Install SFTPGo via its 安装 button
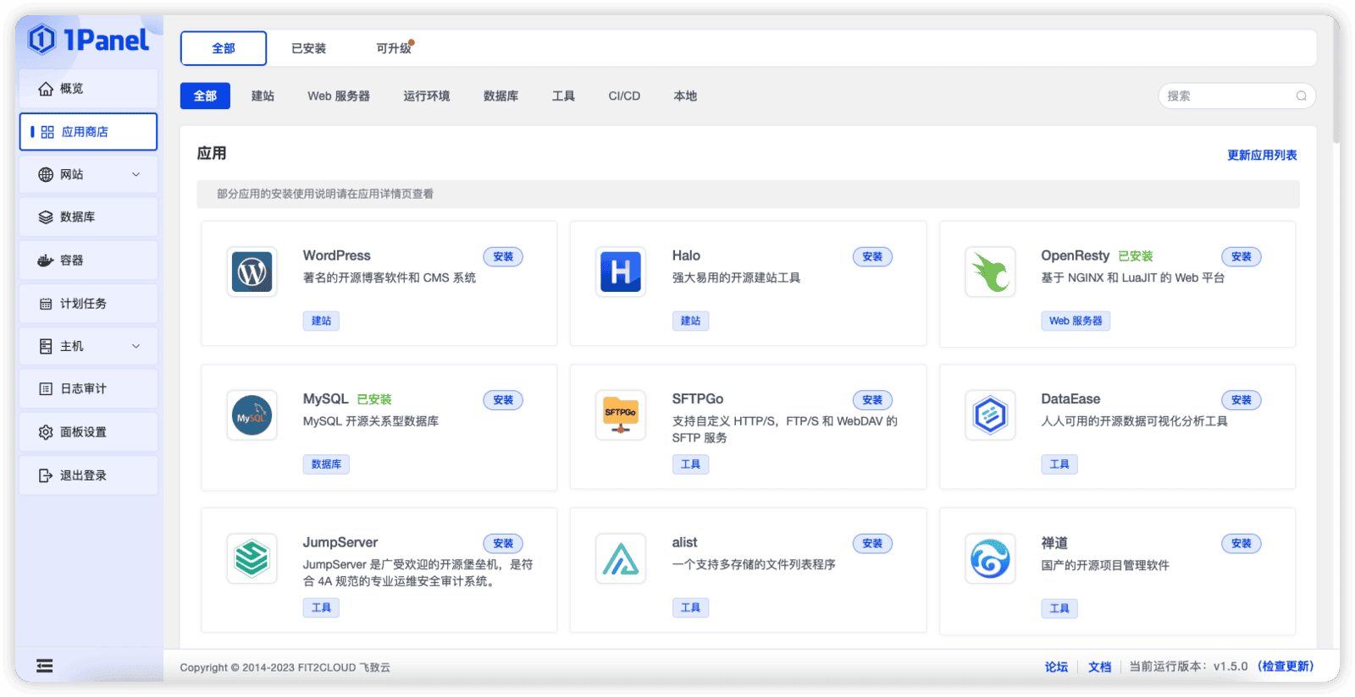This screenshot has width=1355, height=697. point(872,400)
